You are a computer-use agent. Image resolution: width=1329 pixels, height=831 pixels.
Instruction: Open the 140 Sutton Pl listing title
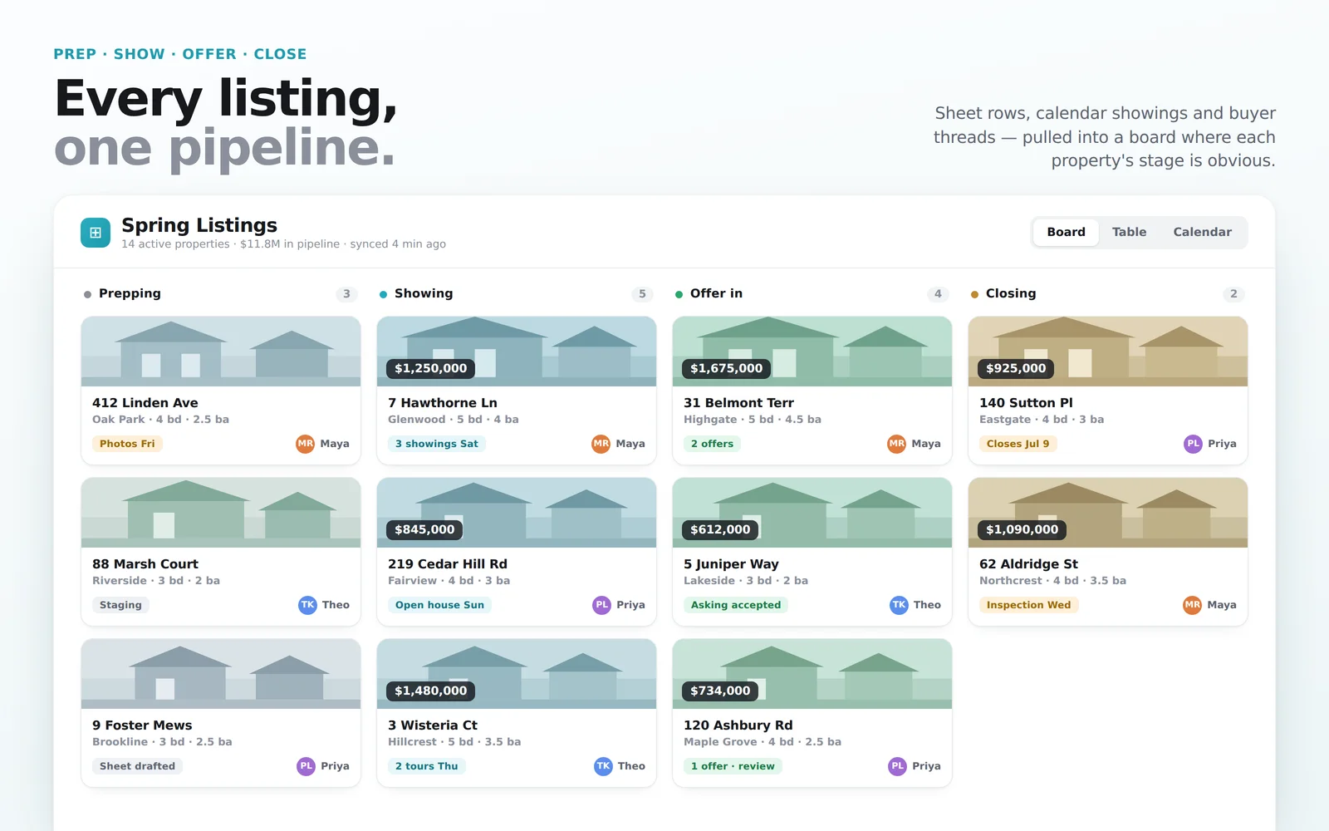click(1026, 403)
